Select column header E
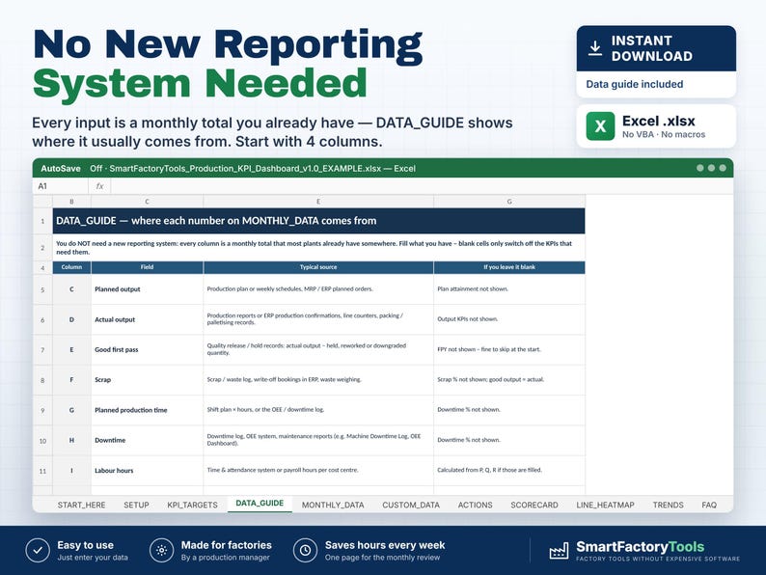766x575 pixels. [318, 202]
